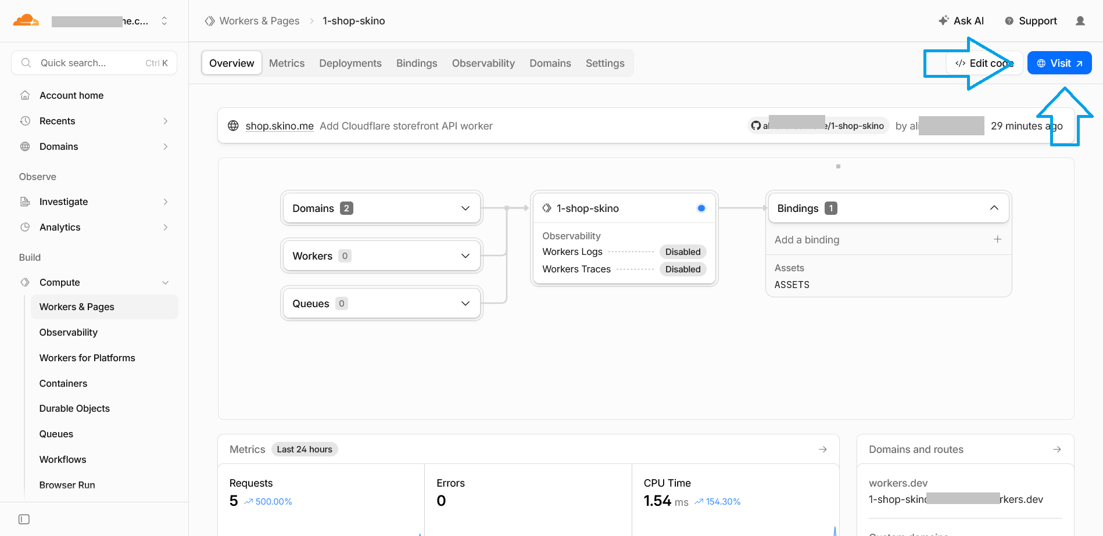This screenshot has width=1103, height=536.
Task: Go to Account home
Action: click(x=71, y=95)
